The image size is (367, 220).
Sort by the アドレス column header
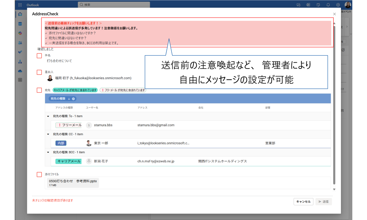tap(142, 108)
